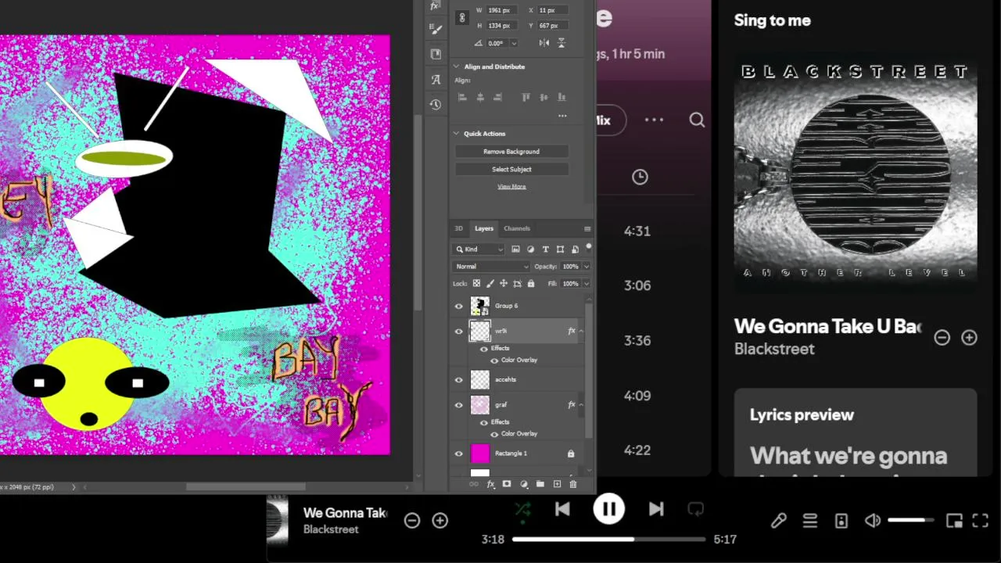
Task: Collapse effects on graf layer
Action: (x=580, y=405)
